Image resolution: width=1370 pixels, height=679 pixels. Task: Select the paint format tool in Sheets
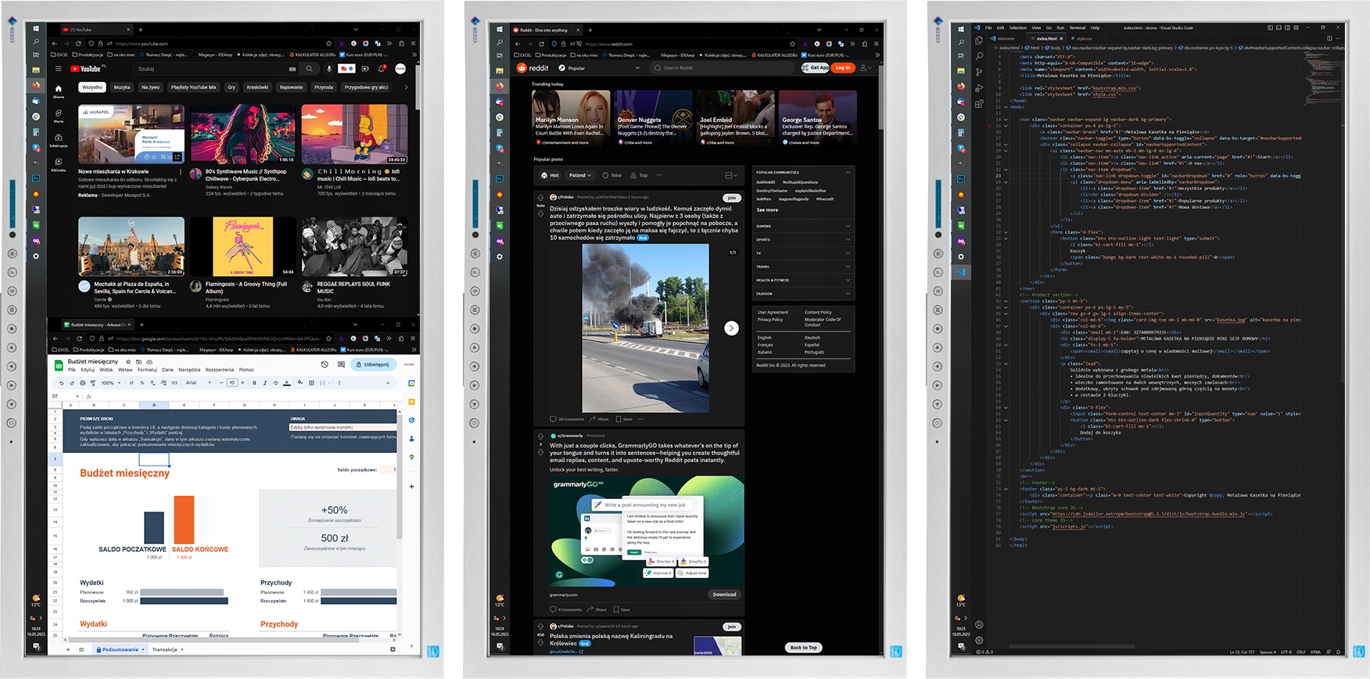(x=92, y=383)
